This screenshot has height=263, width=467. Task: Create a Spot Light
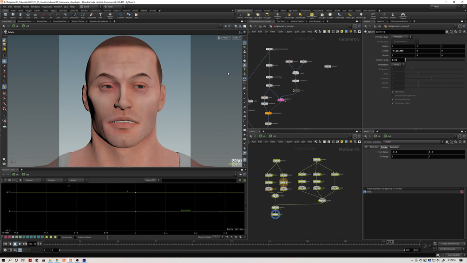[257, 15]
